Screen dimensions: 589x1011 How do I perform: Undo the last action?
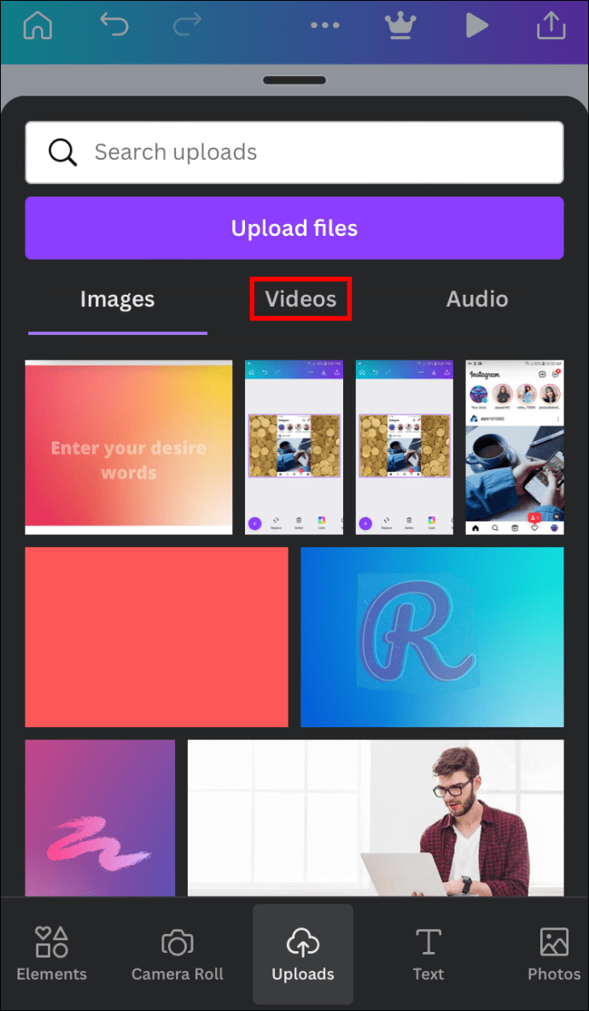(114, 26)
